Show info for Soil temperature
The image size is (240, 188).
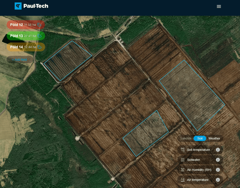tap(218, 150)
